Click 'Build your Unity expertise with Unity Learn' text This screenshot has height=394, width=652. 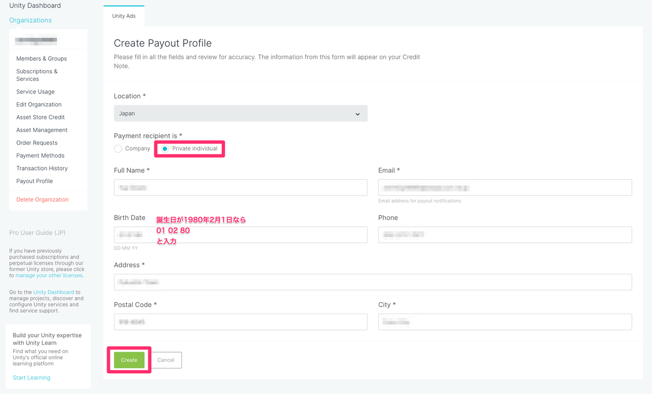(x=47, y=339)
